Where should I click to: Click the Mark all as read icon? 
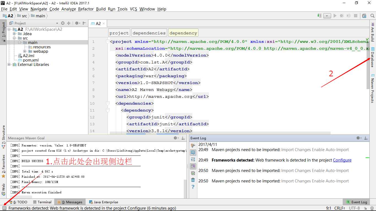pos(193,173)
